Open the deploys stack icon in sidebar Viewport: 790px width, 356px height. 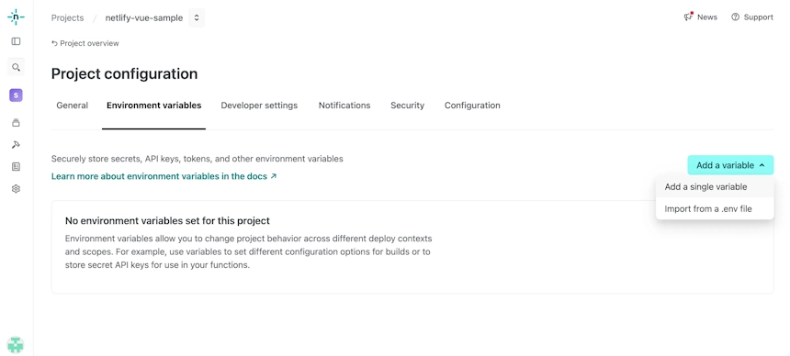(17, 123)
